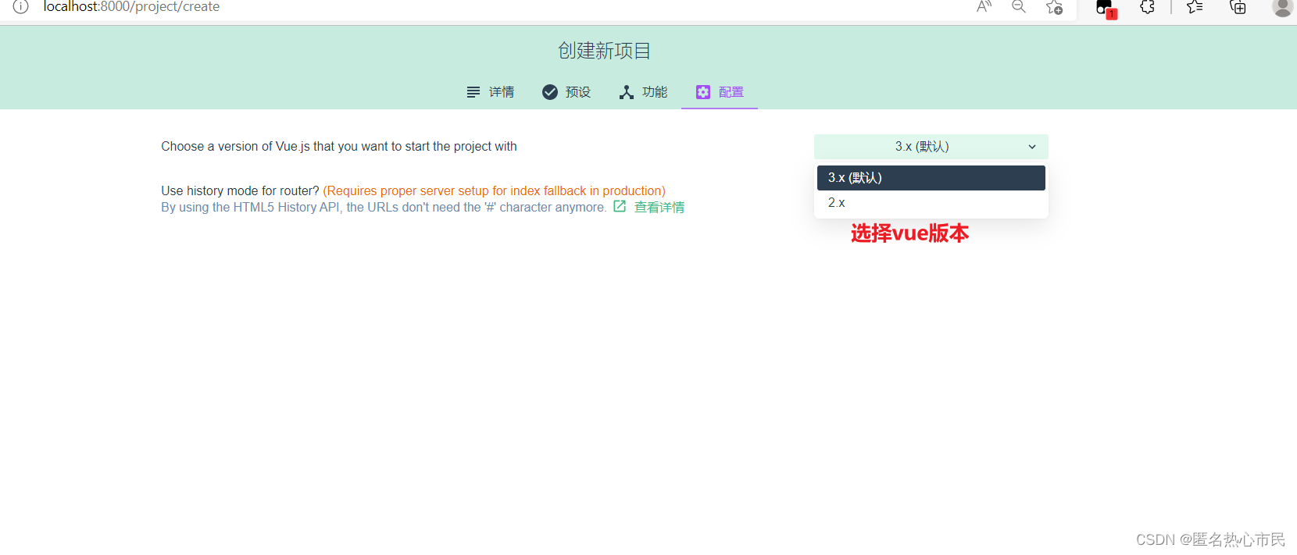1297x555 pixels.
Task: Click the localhost:8000/project/create address field
Action: point(131,7)
